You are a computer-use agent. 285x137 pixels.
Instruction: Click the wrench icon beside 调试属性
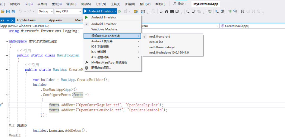87,62
